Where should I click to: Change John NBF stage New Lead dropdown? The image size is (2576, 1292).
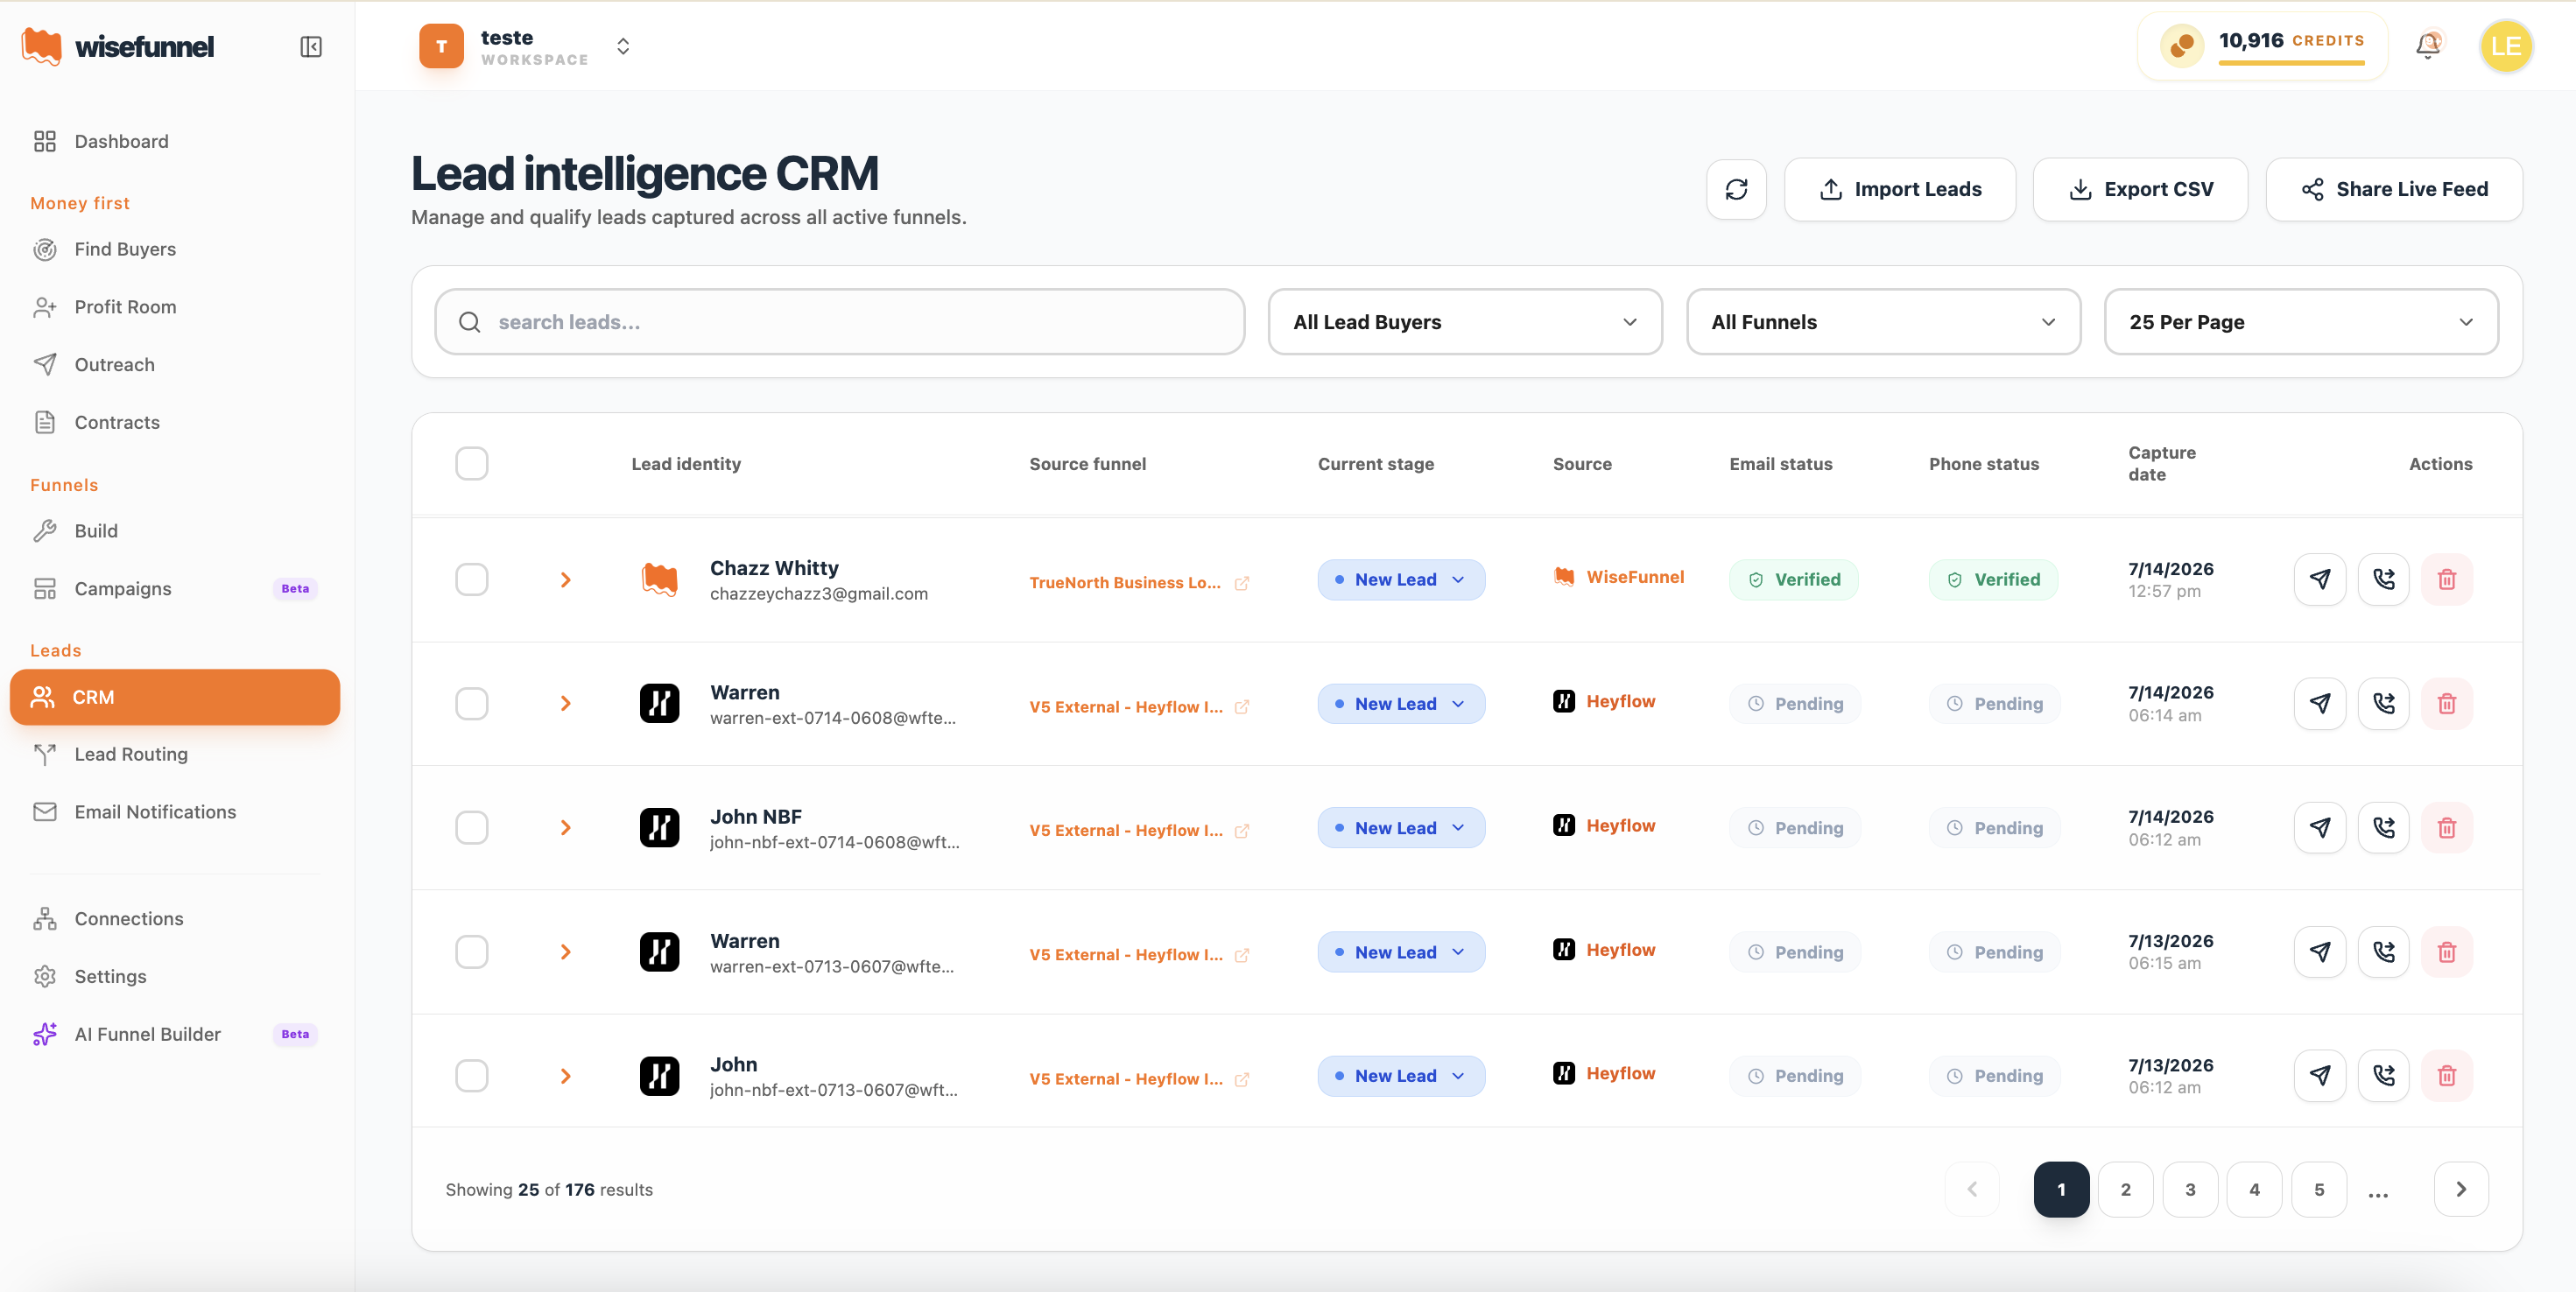pyautogui.click(x=1401, y=828)
